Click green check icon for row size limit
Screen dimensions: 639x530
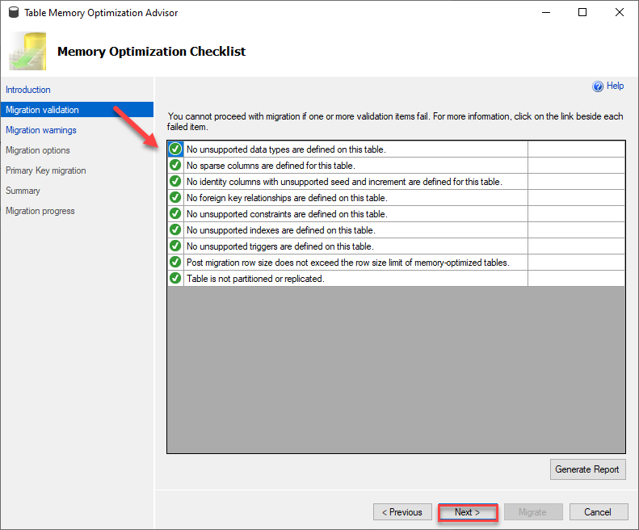[175, 262]
